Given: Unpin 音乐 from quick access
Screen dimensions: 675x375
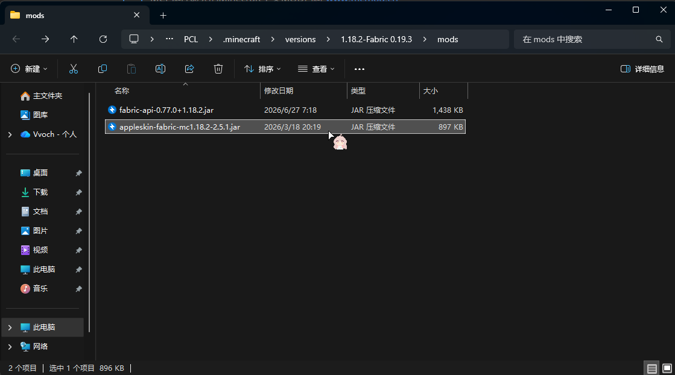Looking at the screenshot, I should [79, 289].
